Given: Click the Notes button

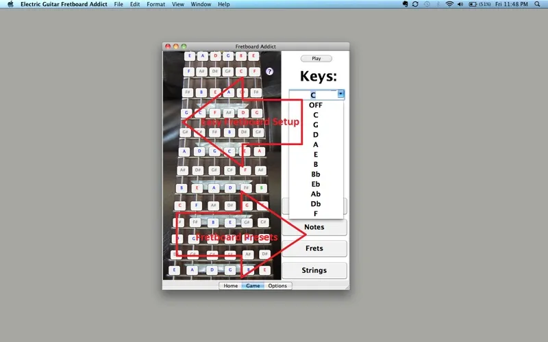Looking at the screenshot, I should click(314, 227).
